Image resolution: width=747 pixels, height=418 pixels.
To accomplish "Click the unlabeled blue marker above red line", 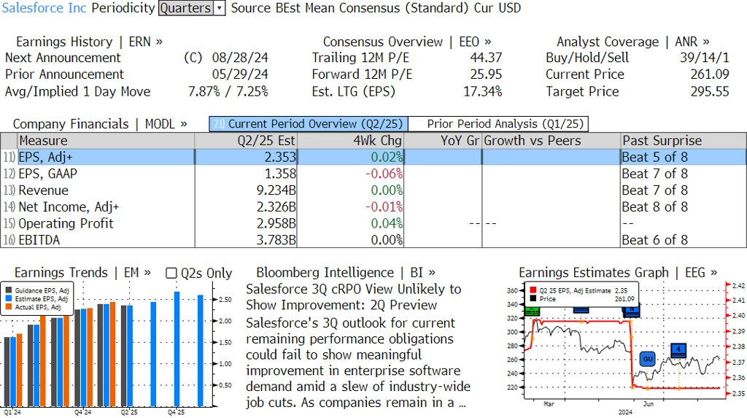I will click(581, 310).
